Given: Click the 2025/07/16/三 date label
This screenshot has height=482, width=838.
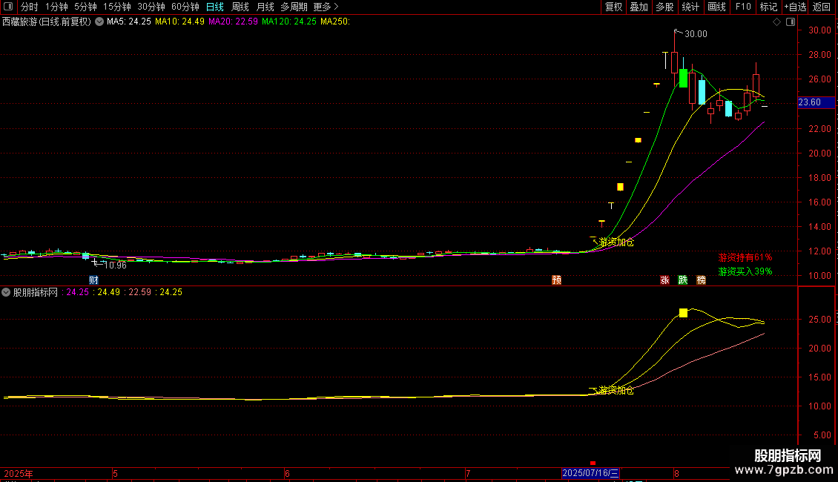Looking at the screenshot, I should coord(590,473).
